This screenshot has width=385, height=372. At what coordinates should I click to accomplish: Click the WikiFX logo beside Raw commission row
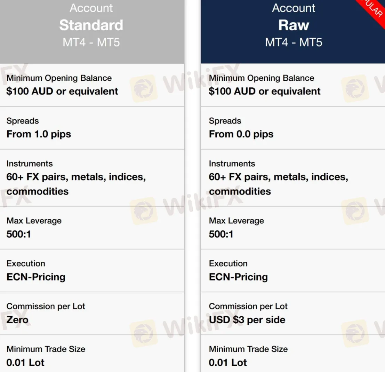pyautogui.click(x=355, y=333)
